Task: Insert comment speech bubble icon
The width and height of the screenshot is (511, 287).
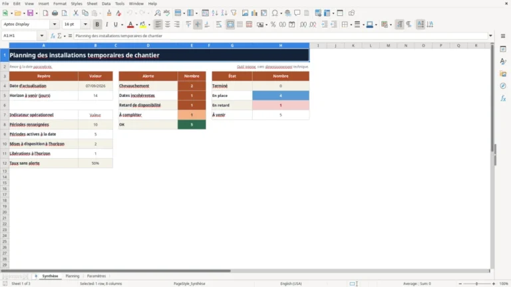Action: (297, 13)
